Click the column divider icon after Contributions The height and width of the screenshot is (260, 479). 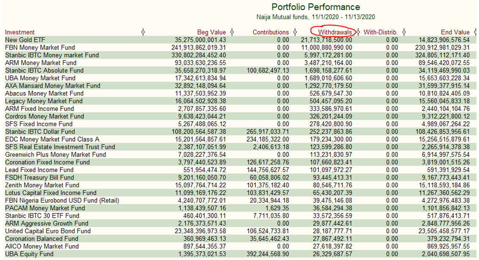click(295, 32)
